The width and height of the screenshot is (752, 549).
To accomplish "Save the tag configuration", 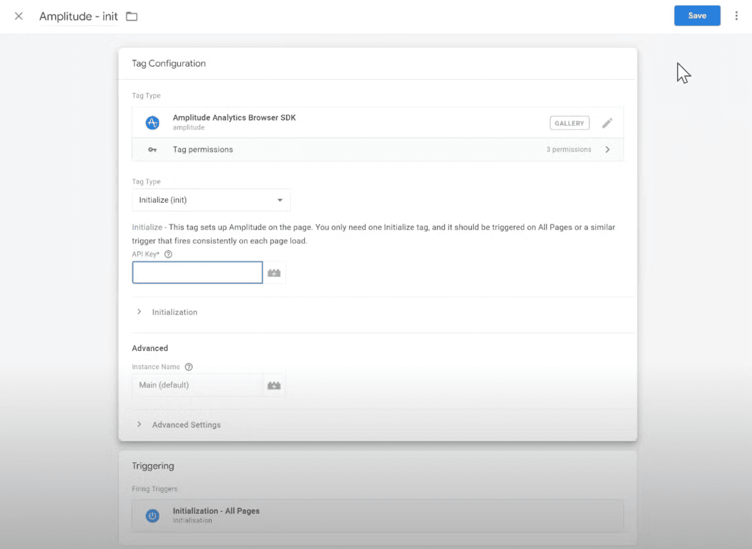I will pos(697,15).
